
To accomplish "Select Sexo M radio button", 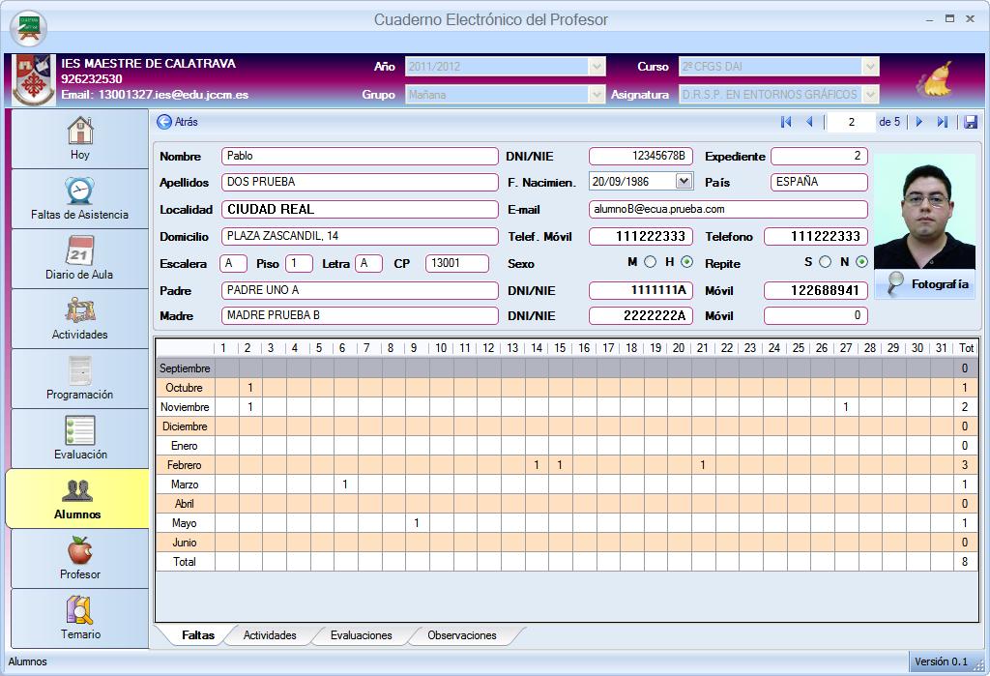I will click(650, 261).
